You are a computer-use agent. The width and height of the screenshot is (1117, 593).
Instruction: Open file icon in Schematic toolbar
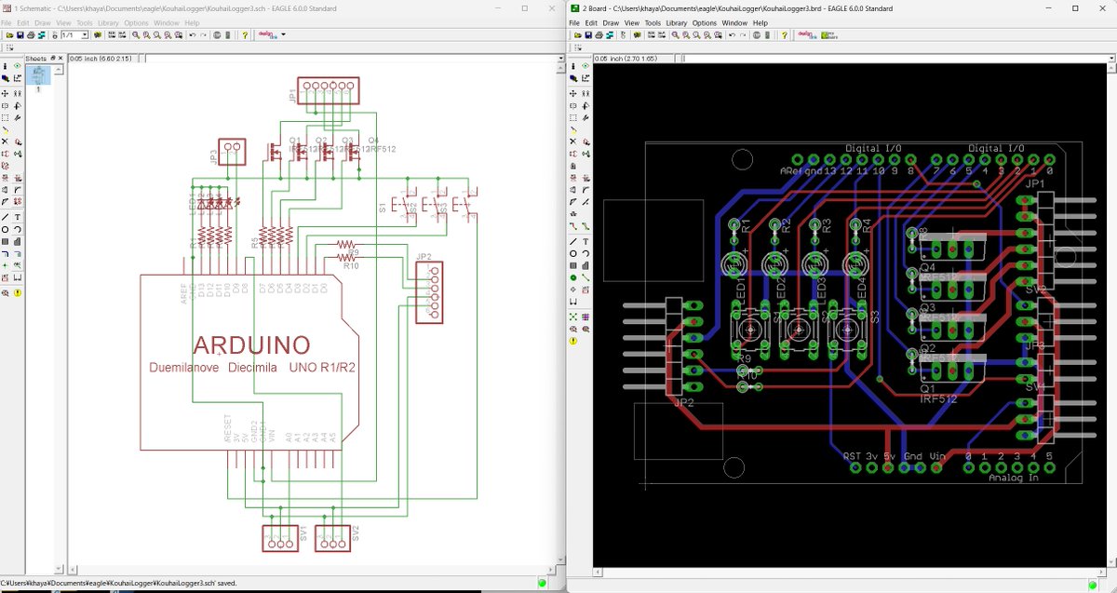point(9,35)
